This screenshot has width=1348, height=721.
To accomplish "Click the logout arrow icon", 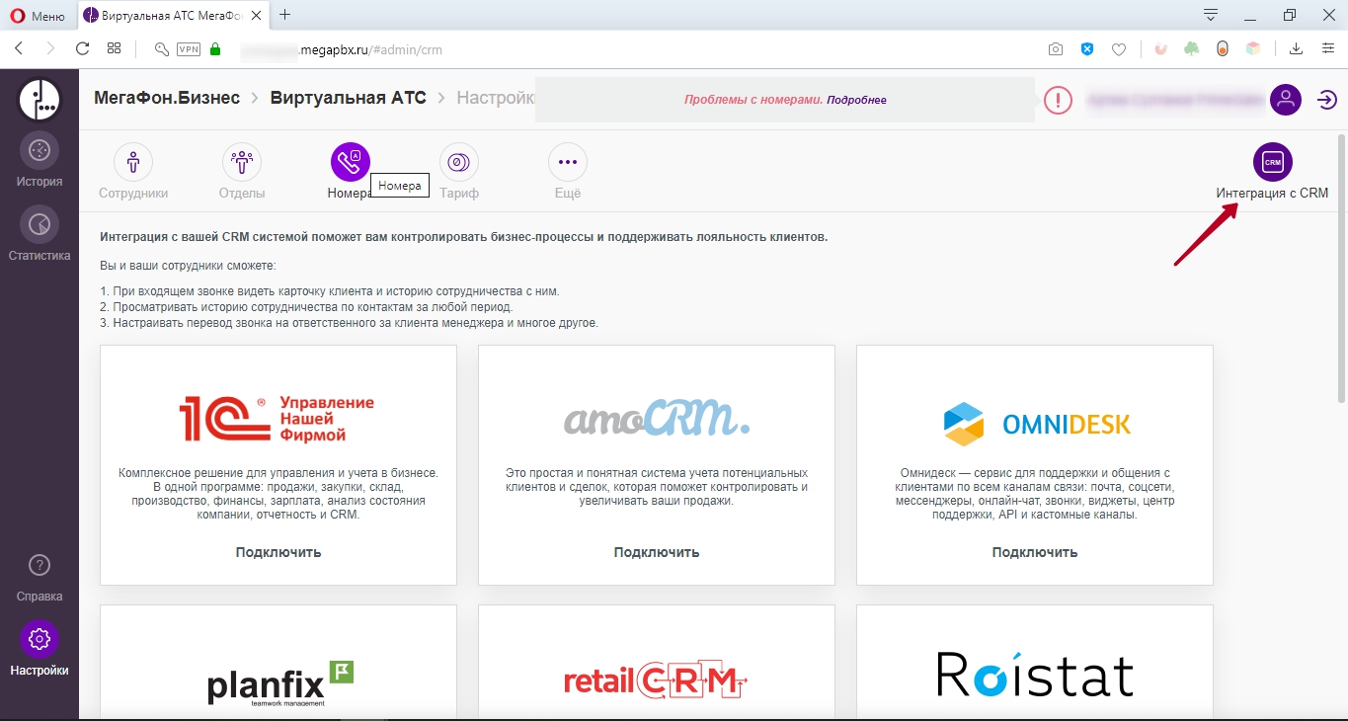I will (1327, 100).
